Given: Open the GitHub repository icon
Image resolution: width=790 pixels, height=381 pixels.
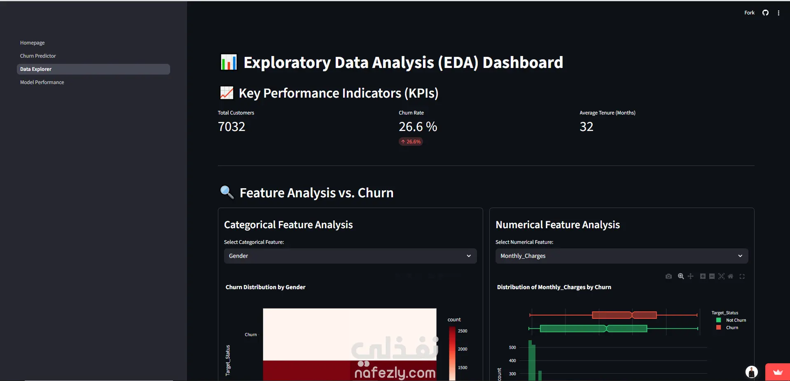Looking at the screenshot, I should pos(765,13).
